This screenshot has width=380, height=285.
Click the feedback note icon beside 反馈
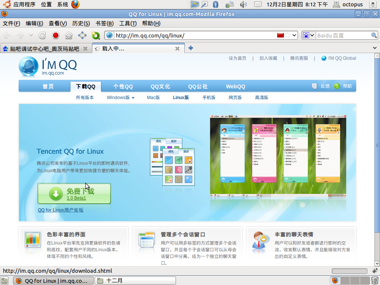(x=314, y=86)
